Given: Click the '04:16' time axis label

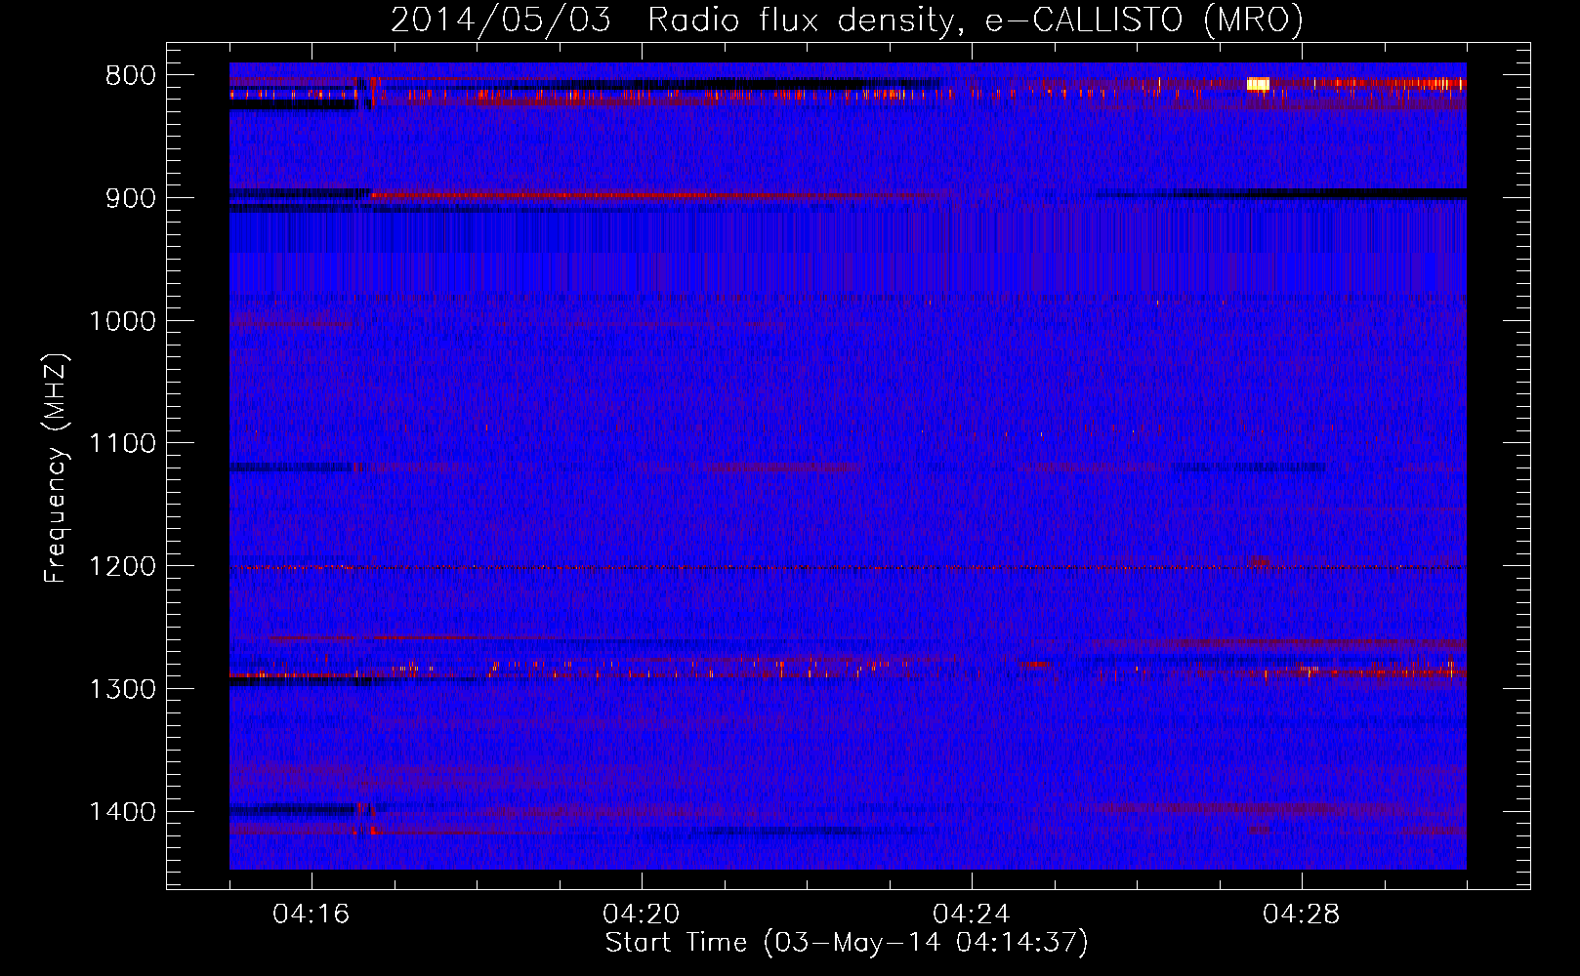Looking at the screenshot, I should coord(311,915).
